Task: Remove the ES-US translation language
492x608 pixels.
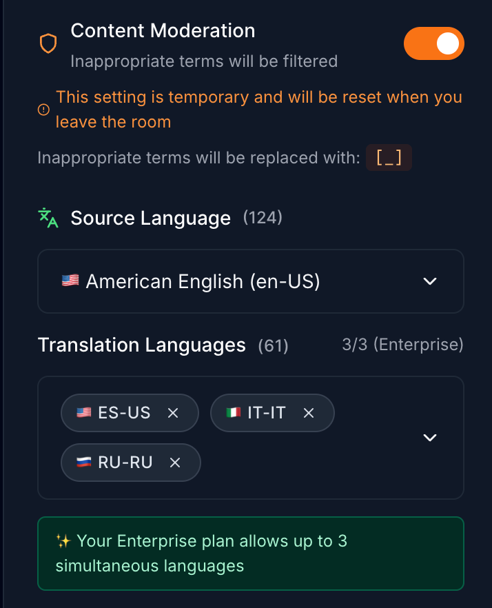Action: point(173,413)
